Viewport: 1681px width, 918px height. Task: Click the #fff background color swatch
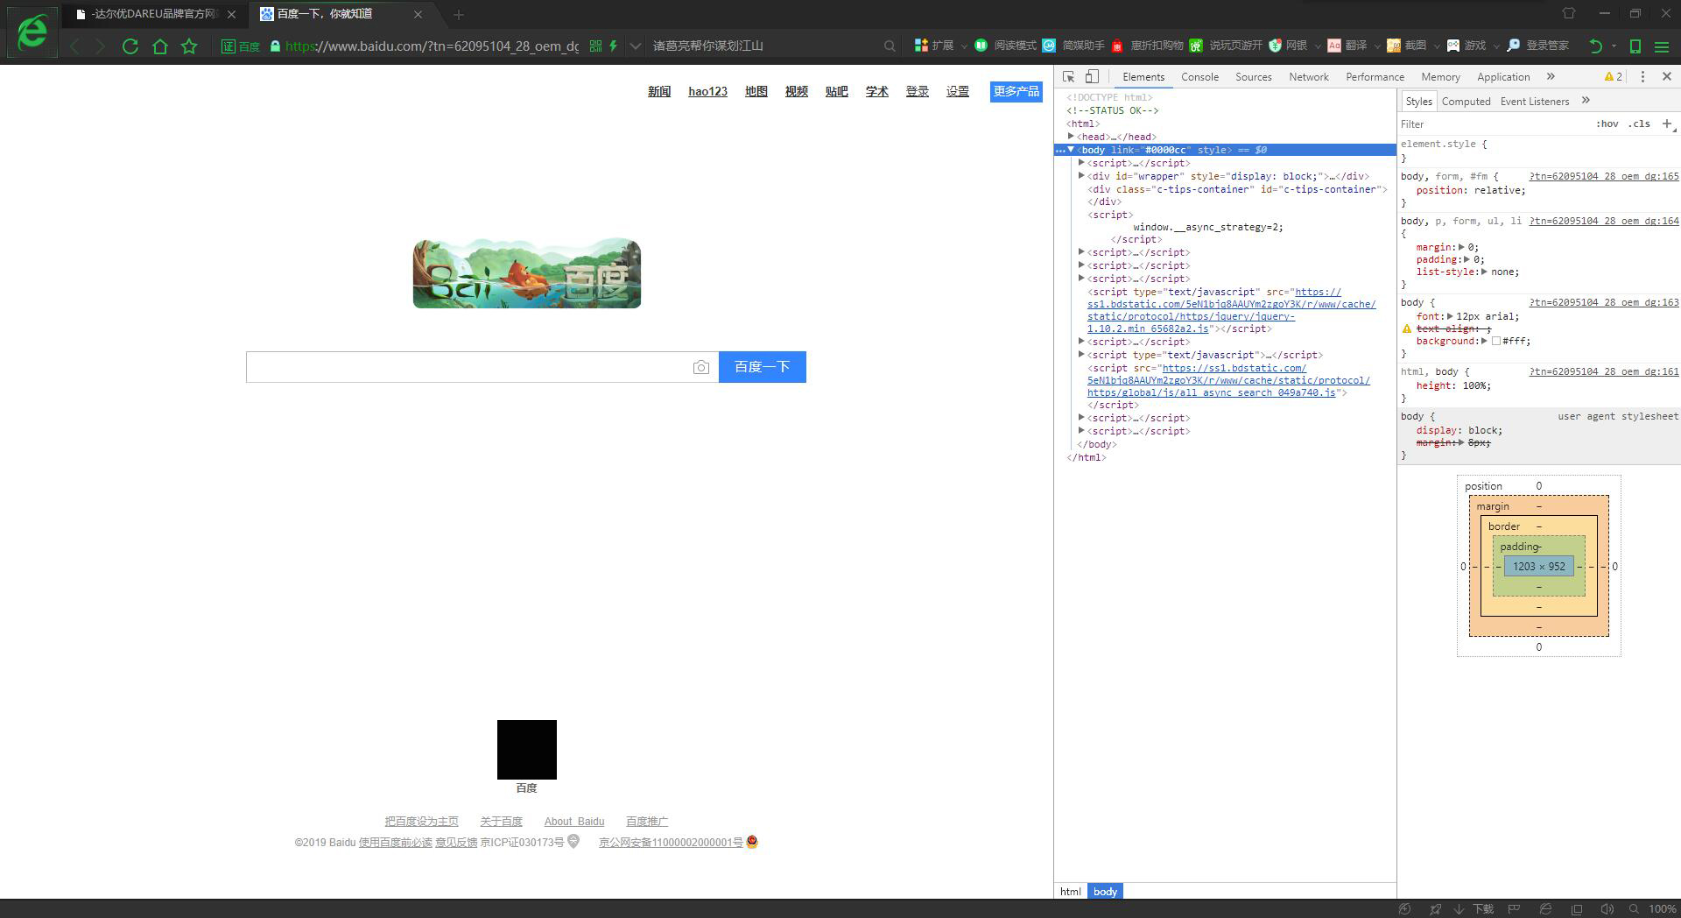pyautogui.click(x=1496, y=342)
